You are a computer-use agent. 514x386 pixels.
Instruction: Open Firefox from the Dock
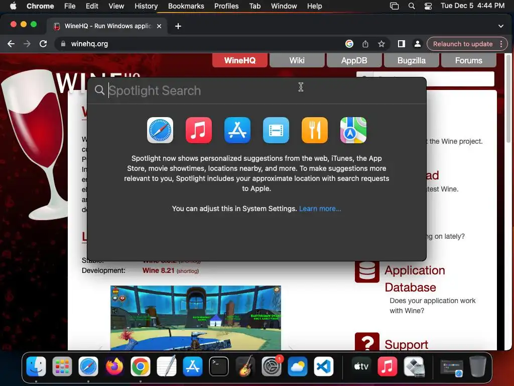pos(114,366)
